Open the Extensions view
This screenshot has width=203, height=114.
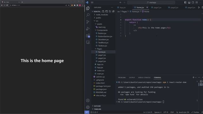(x=88, y=35)
